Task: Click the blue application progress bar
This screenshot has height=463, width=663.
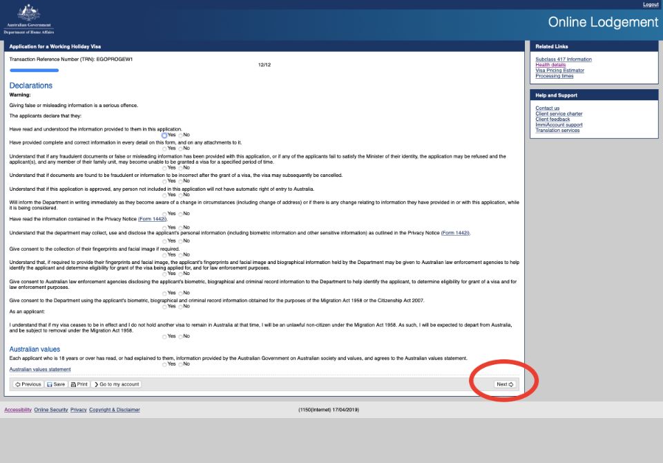Action: (35, 70)
